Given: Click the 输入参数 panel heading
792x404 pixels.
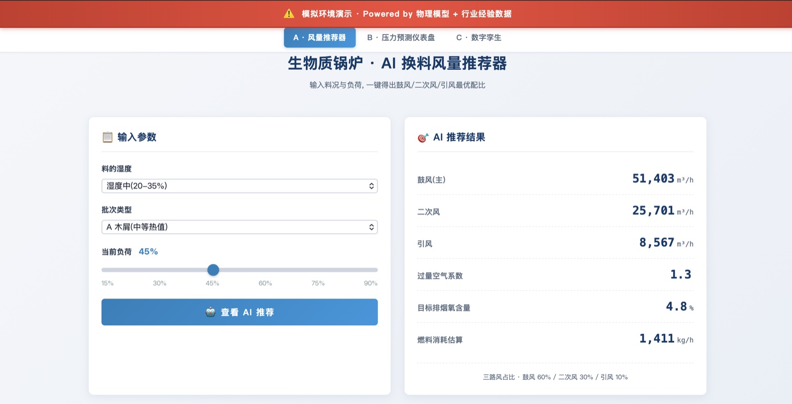Looking at the screenshot, I should coord(137,137).
